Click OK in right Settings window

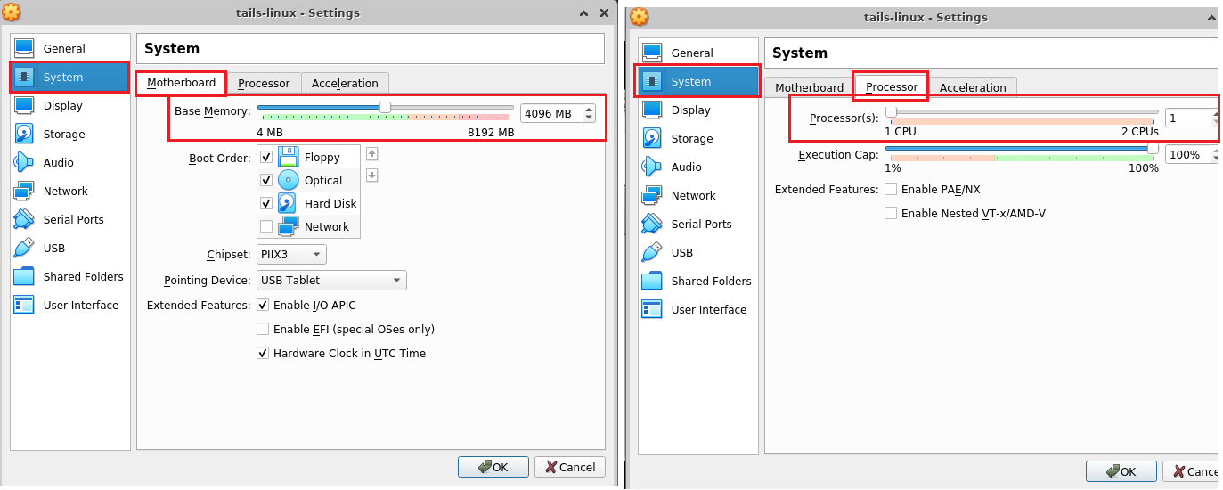tap(1121, 471)
